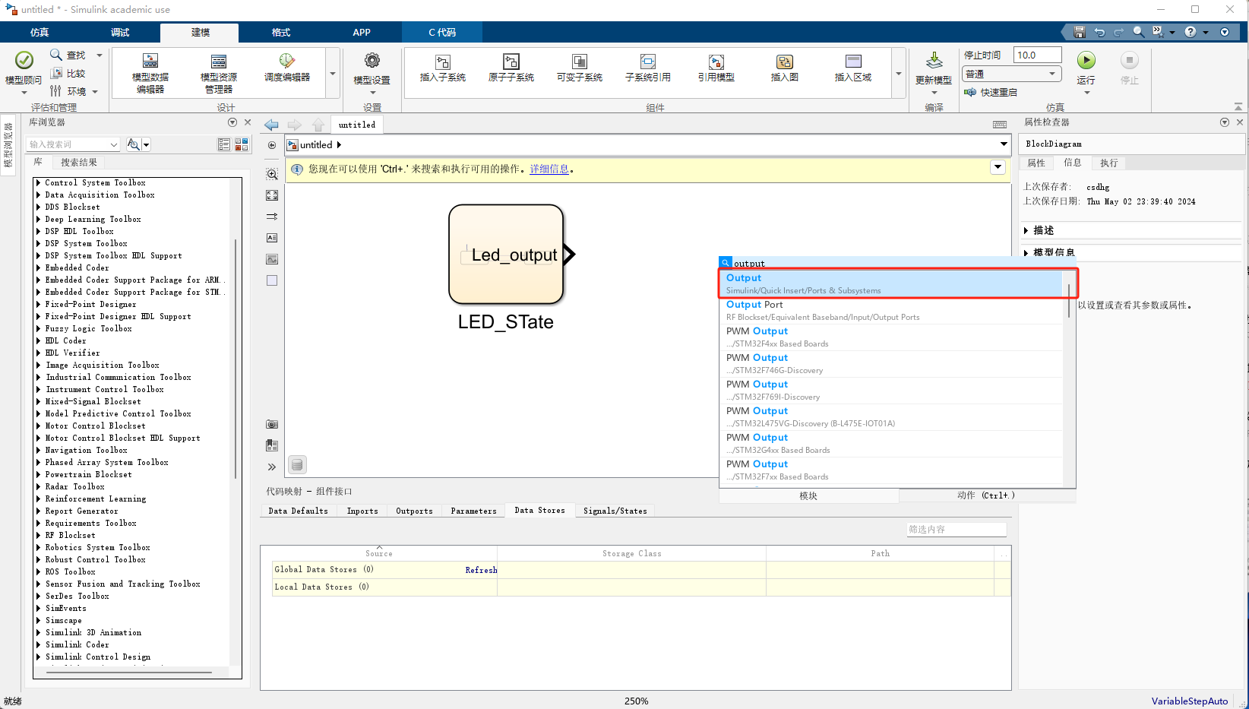
Task: Select image insert tool in canvas palette
Action: point(272,259)
